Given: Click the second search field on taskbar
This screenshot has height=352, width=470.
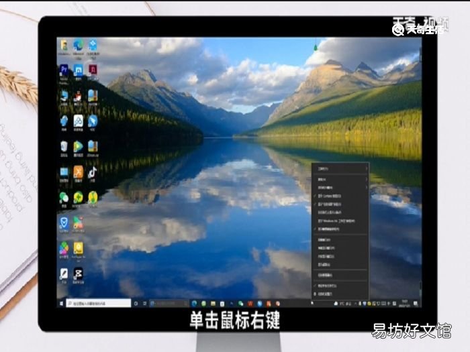Looking at the screenshot, I should click(x=169, y=304).
